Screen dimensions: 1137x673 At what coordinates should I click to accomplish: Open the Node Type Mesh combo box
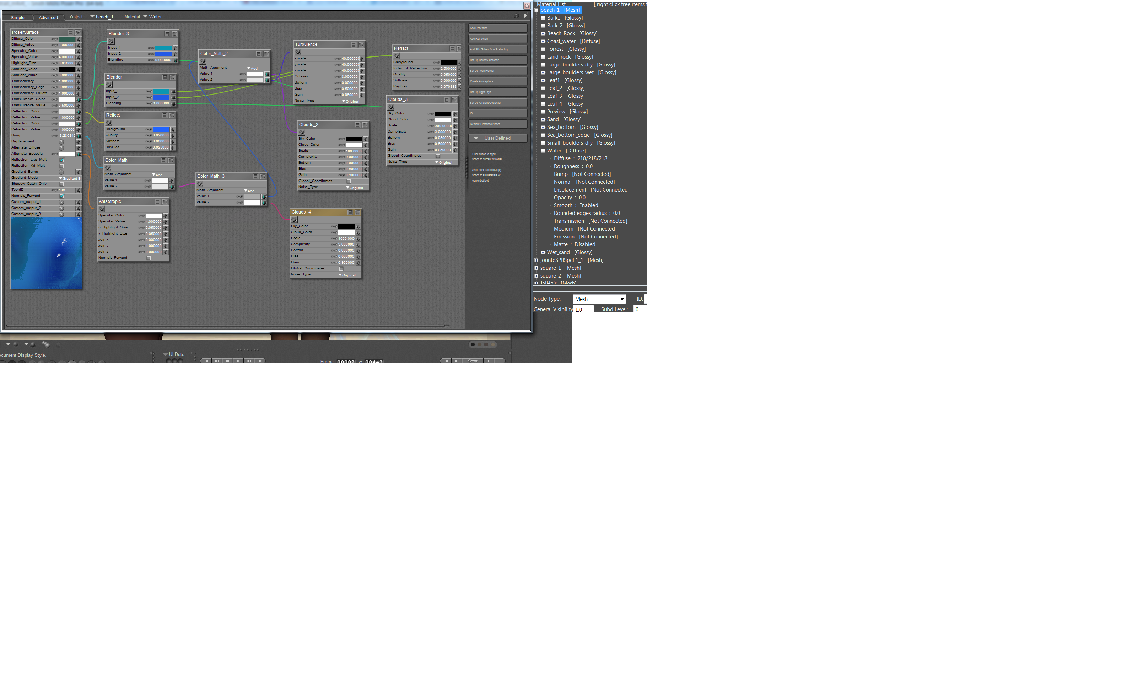coord(599,299)
